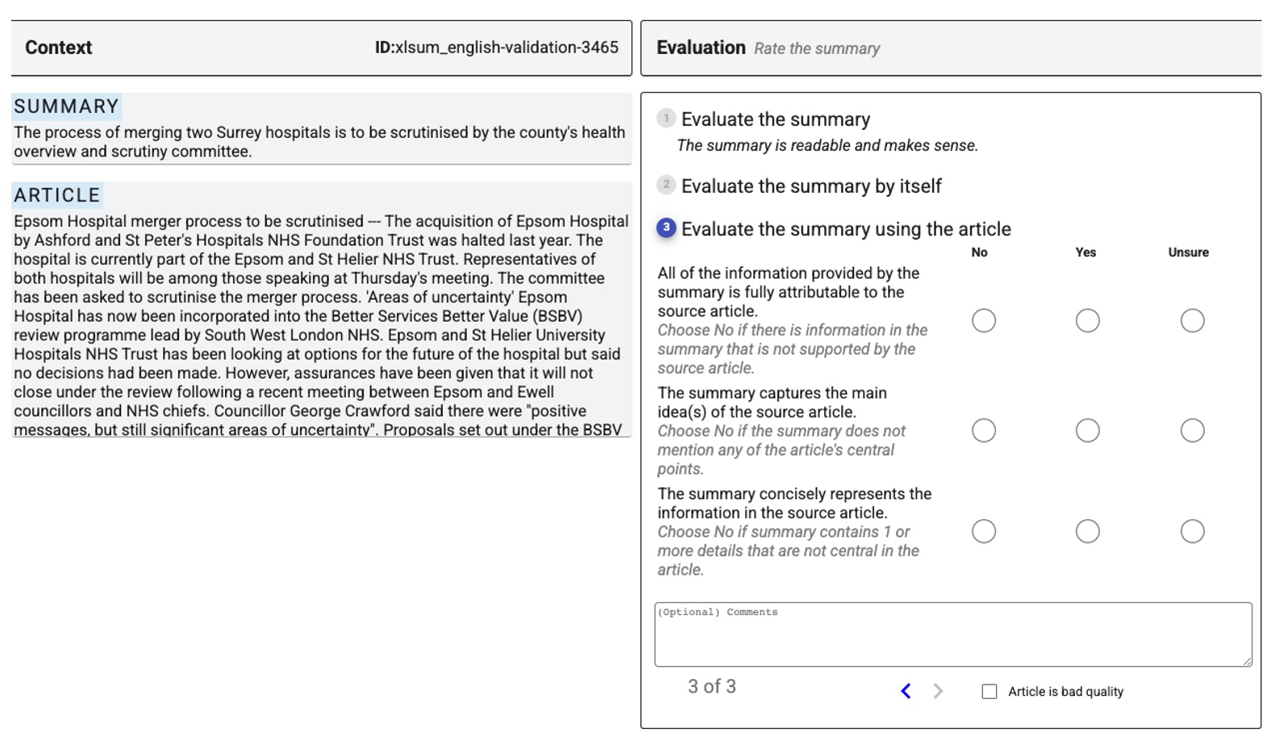Select No for the main ideas question
1275x741 pixels.
[983, 431]
